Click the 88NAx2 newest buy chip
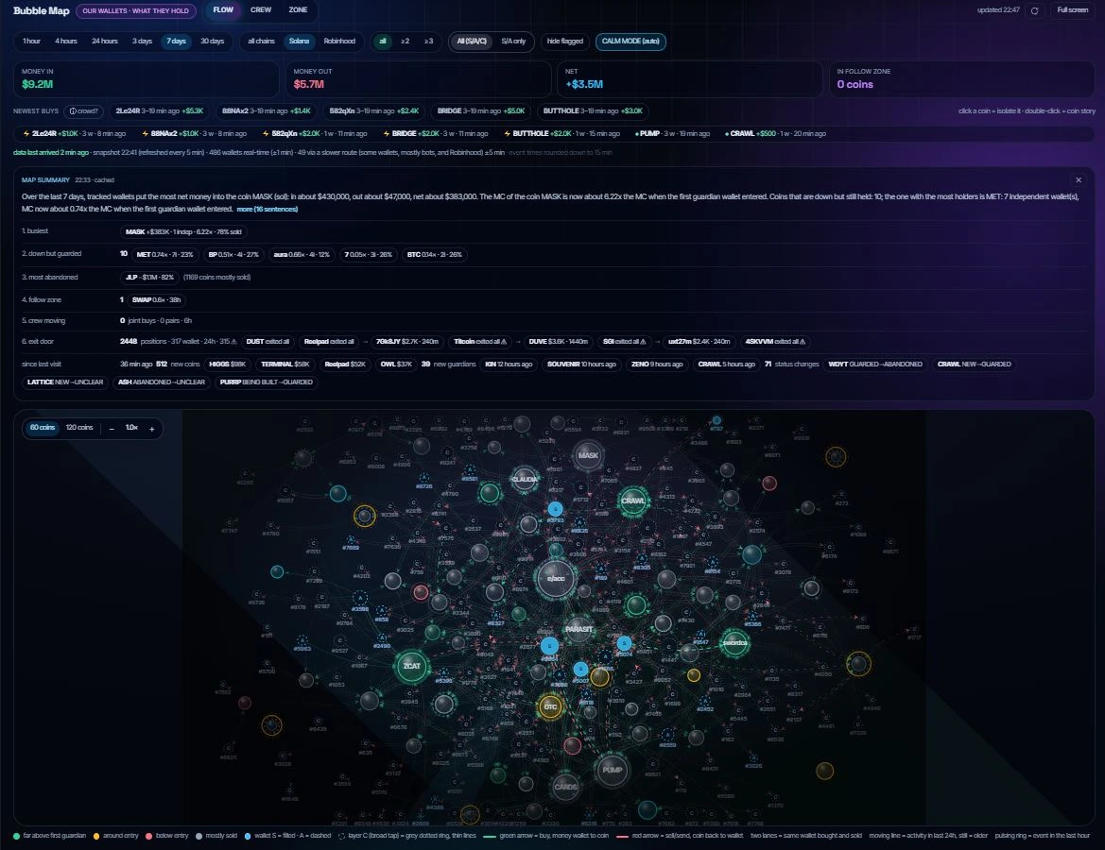This screenshot has height=850, width=1105. pos(267,111)
